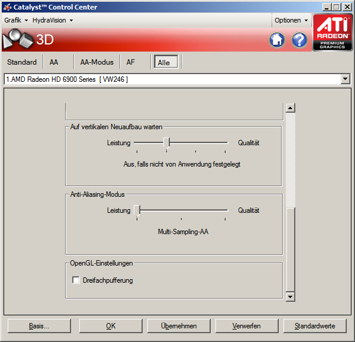Click the ATI Radeon Premium Graphics logo

click(332, 32)
